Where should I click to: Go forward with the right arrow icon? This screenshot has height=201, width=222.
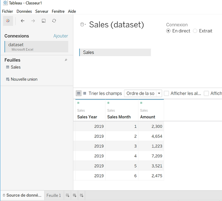click(x=33, y=21)
